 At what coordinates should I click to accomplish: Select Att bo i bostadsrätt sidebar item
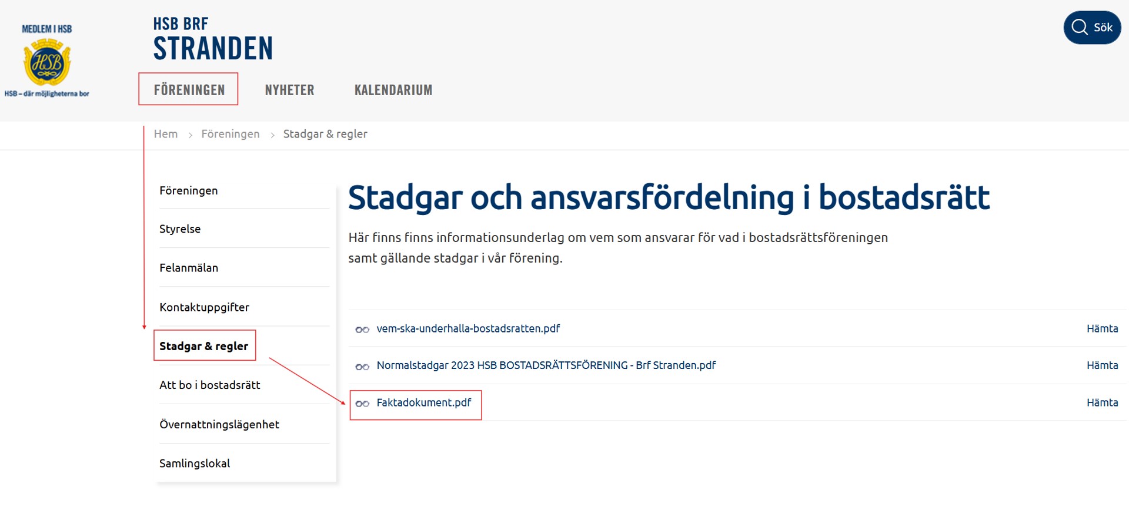[209, 385]
